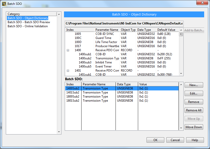
Task: Click the Remove All button
Action: 194,110
